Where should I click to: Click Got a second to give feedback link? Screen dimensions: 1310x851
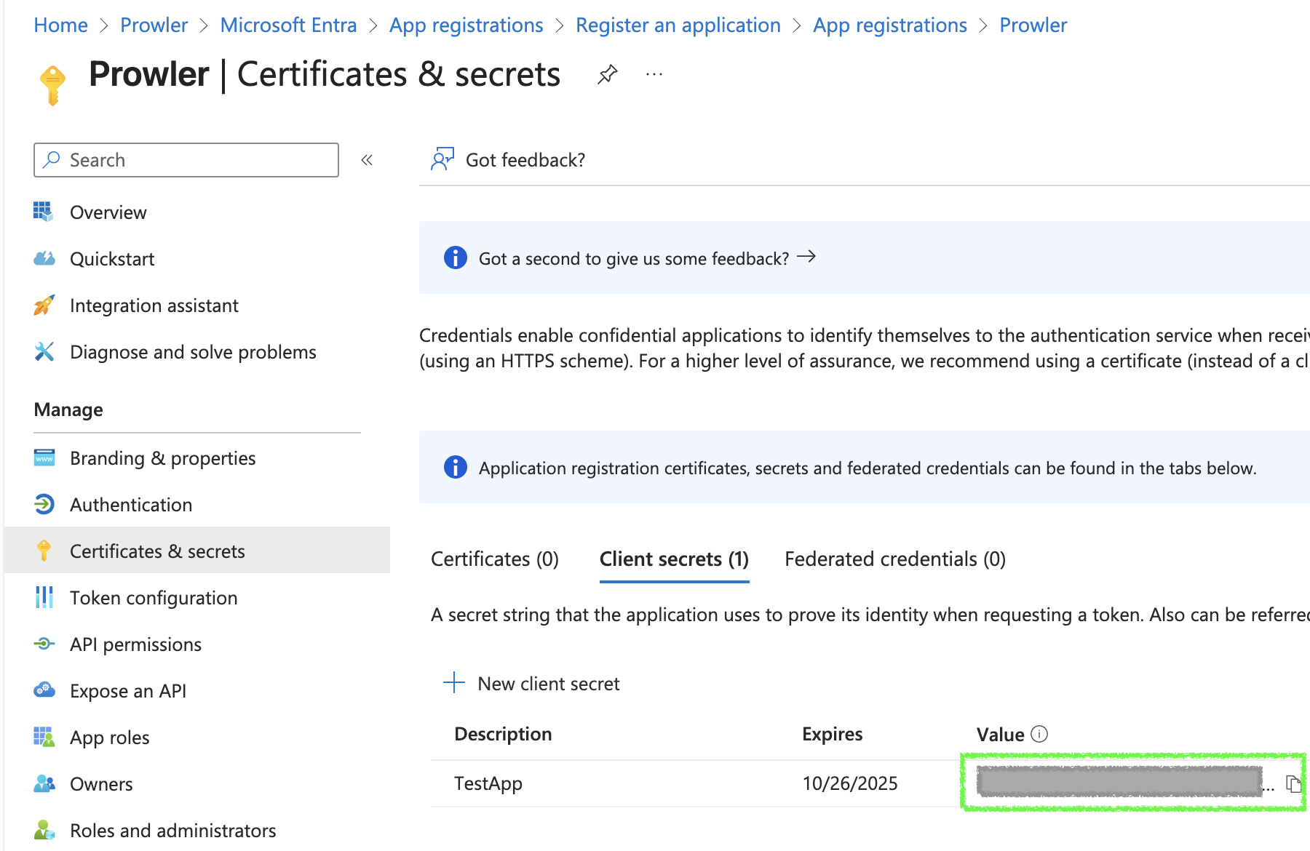point(647,258)
